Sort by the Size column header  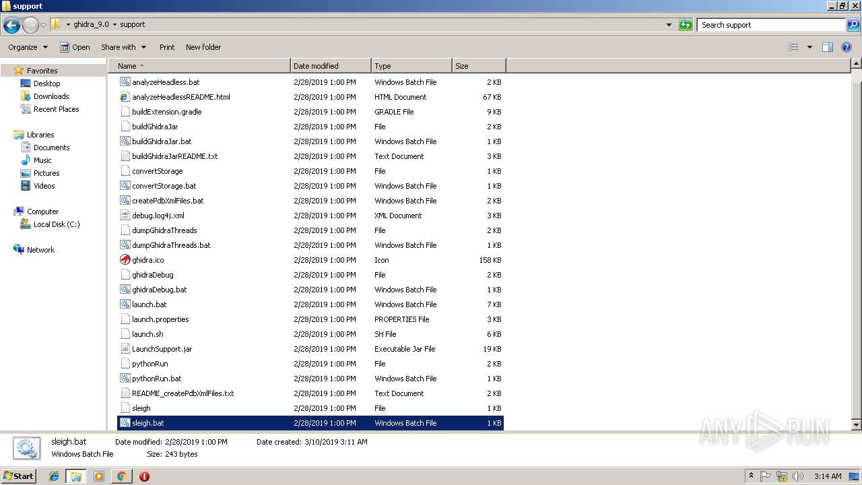click(x=479, y=66)
